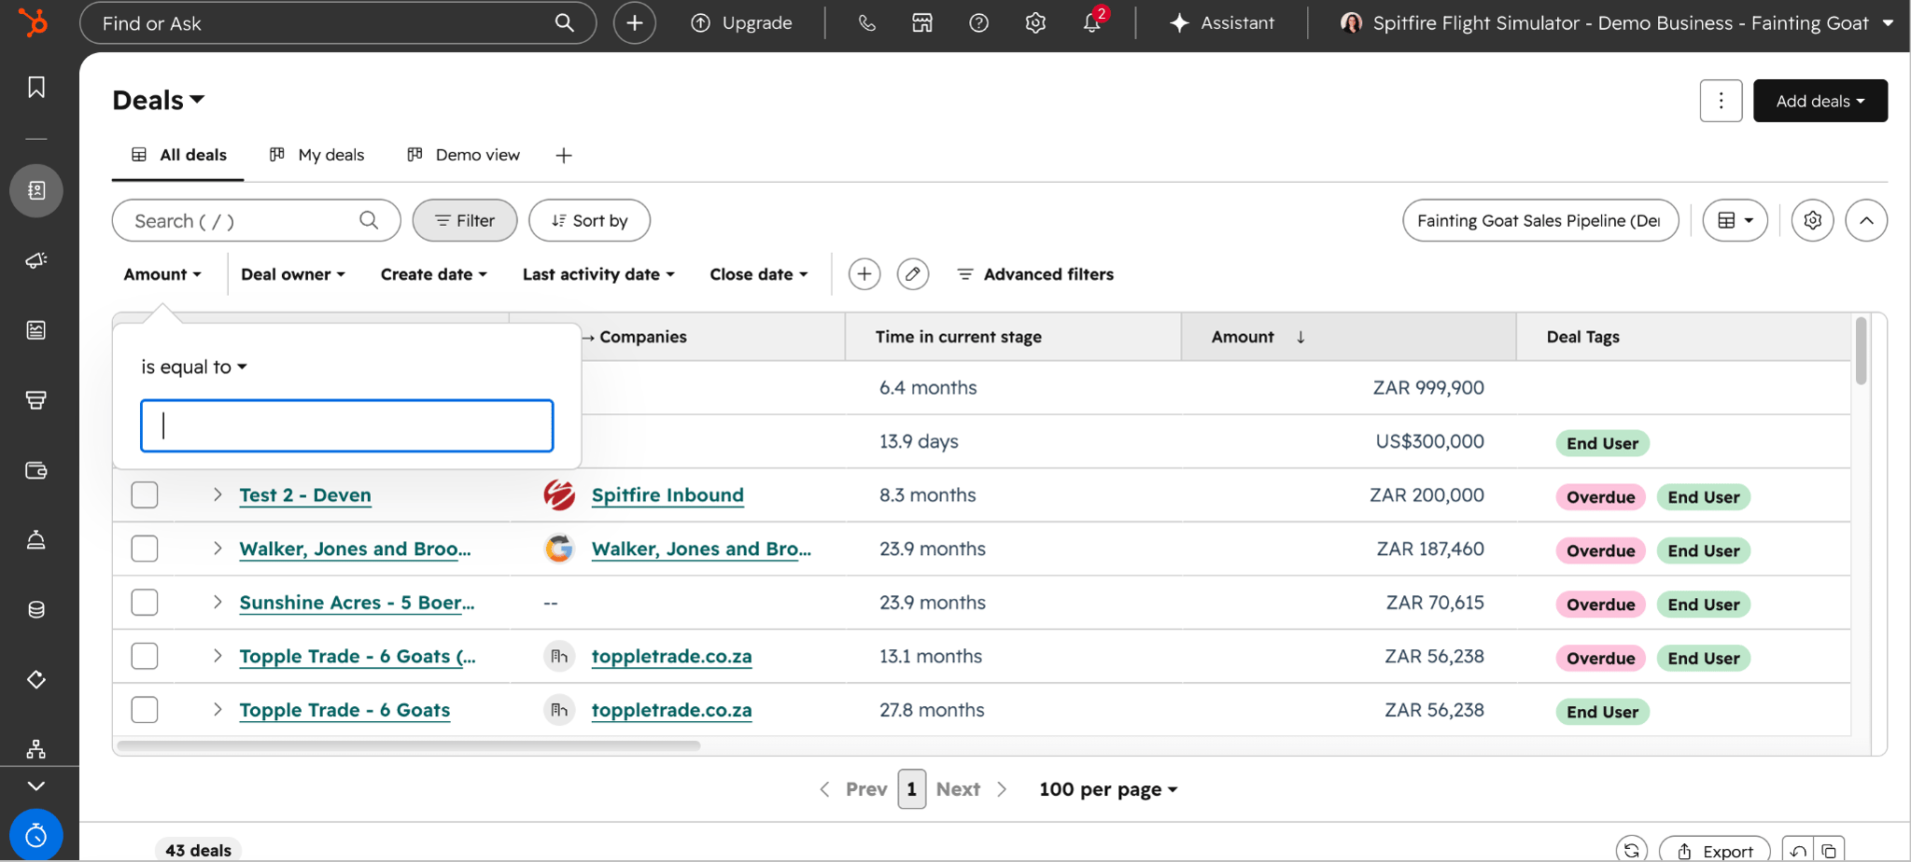Click the copy icon near Export

click(x=1829, y=851)
